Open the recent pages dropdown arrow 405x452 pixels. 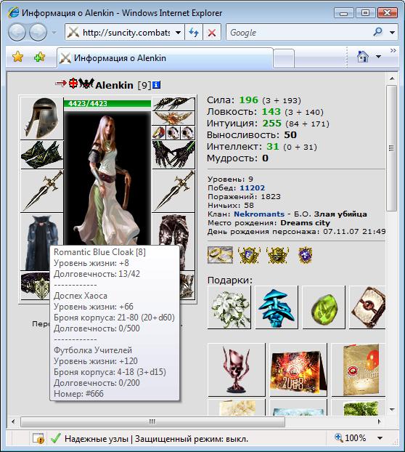[54, 32]
